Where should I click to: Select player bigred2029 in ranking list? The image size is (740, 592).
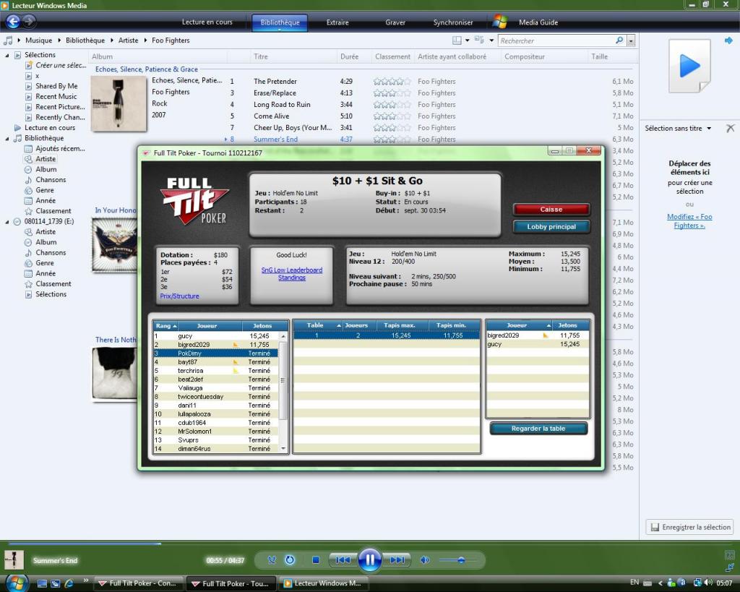(x=216, y=345)
